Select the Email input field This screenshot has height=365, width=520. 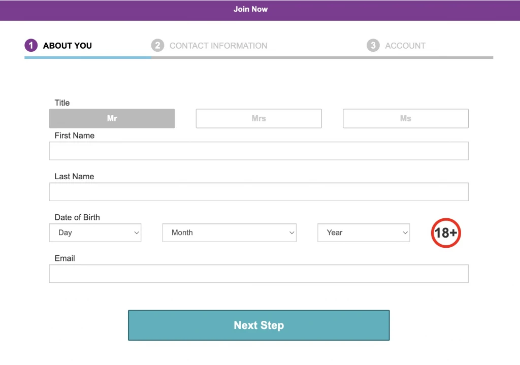pyautogui.click(x=258, y=274)
